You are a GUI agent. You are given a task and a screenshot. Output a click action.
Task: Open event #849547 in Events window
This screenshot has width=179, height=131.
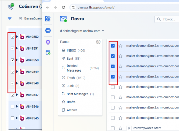[32, 95]
